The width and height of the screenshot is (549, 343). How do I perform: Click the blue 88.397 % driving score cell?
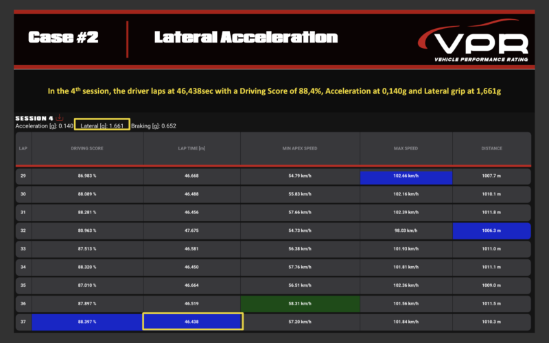click(86, 321)
